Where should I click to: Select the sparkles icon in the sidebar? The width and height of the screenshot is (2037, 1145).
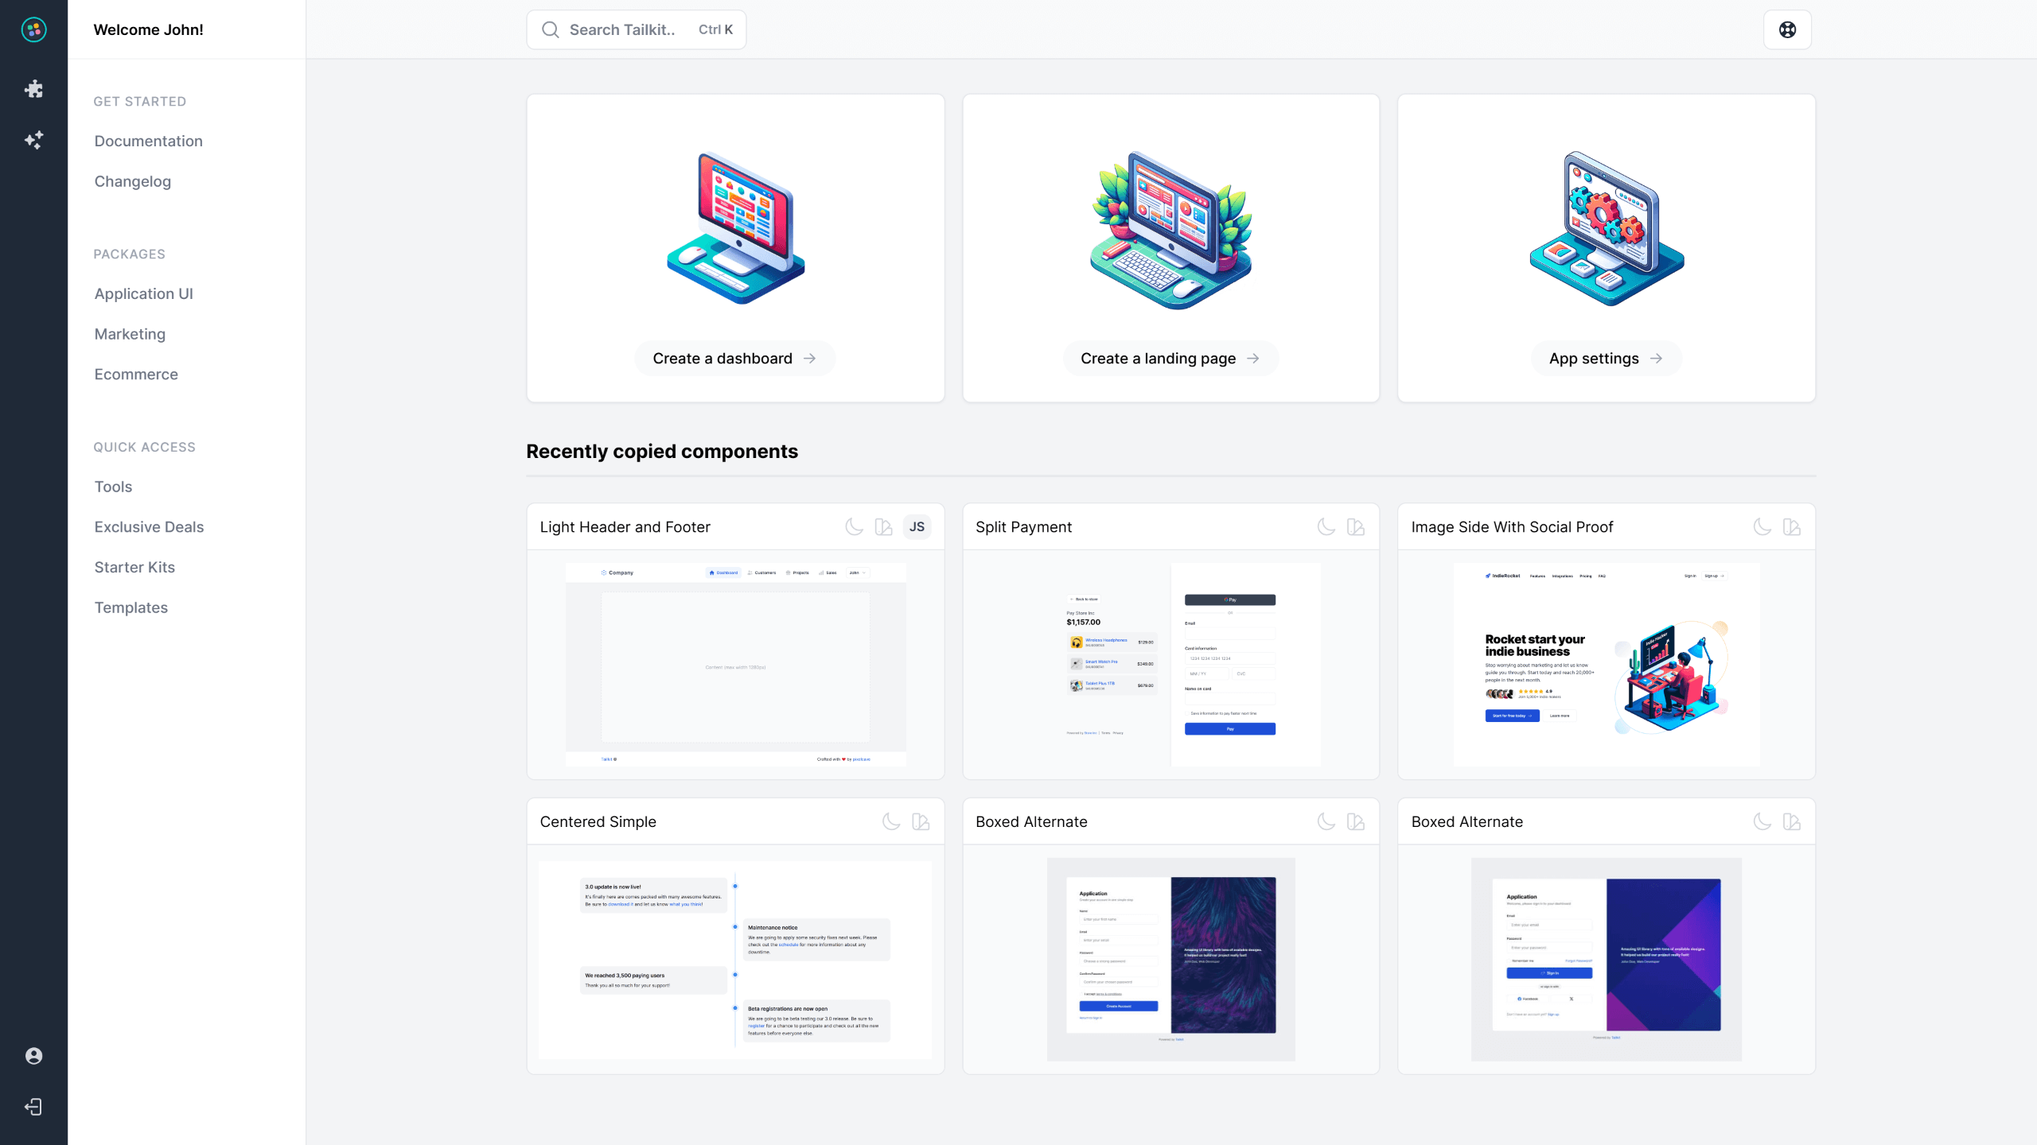33,140
